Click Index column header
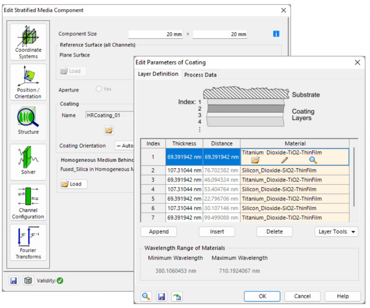 153,143
